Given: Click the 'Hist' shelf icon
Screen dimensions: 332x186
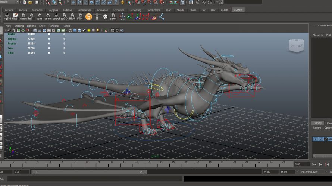Looking at the screenshot, I should tap(14, 16).
